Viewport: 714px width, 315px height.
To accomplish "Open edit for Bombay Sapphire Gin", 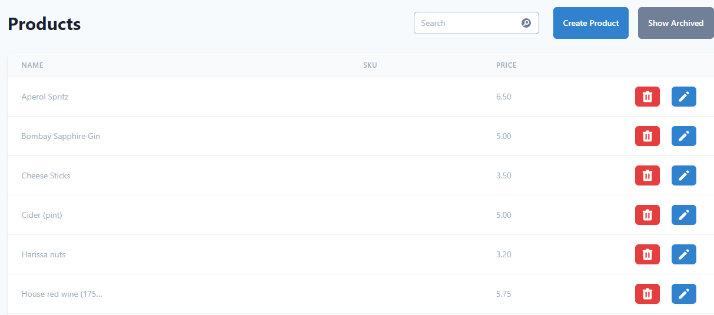I will click(x=683, y=136).
